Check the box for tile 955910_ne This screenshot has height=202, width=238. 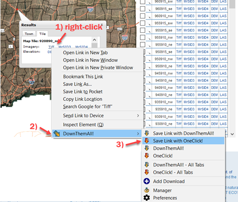143,45
